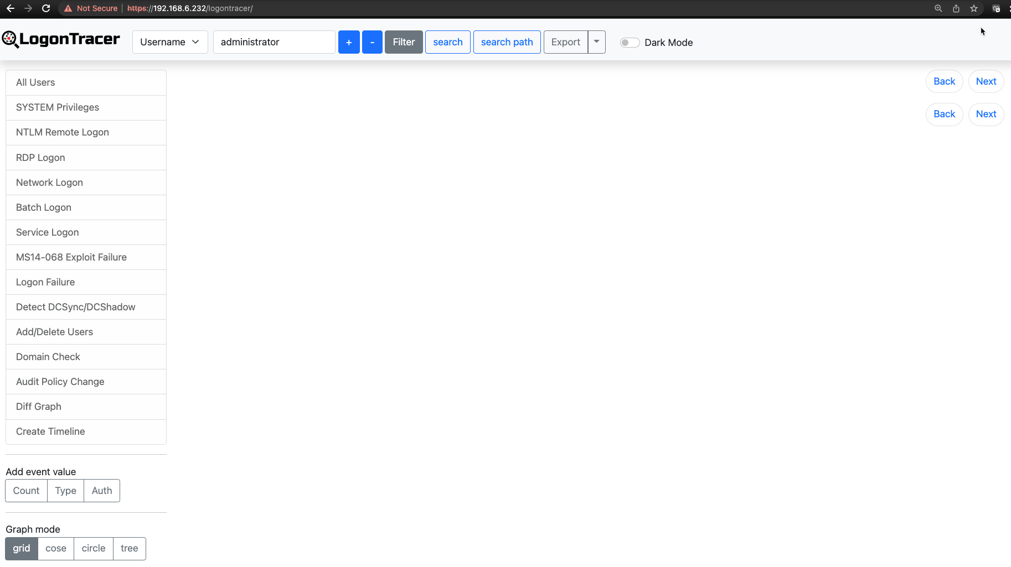Select circle graph mode

(94, 549)
